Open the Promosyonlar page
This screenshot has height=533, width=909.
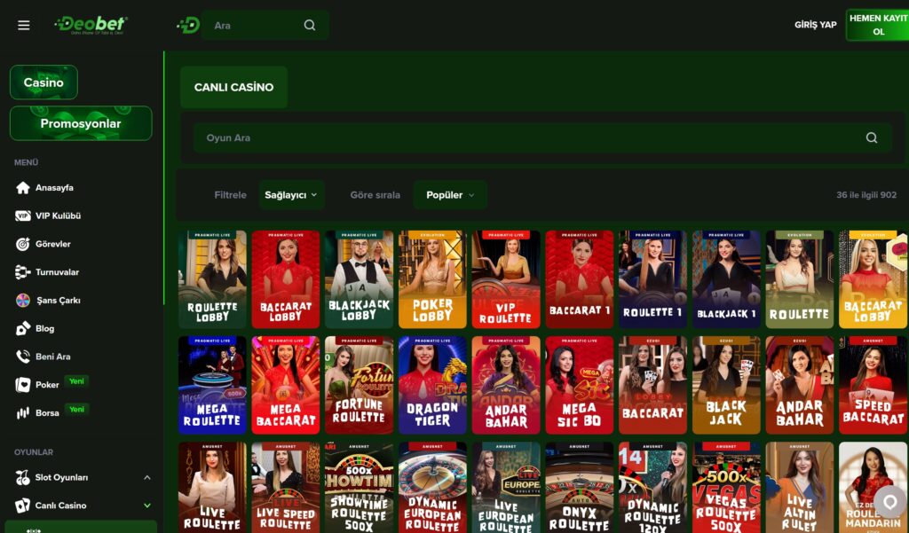tap(81, 122)
